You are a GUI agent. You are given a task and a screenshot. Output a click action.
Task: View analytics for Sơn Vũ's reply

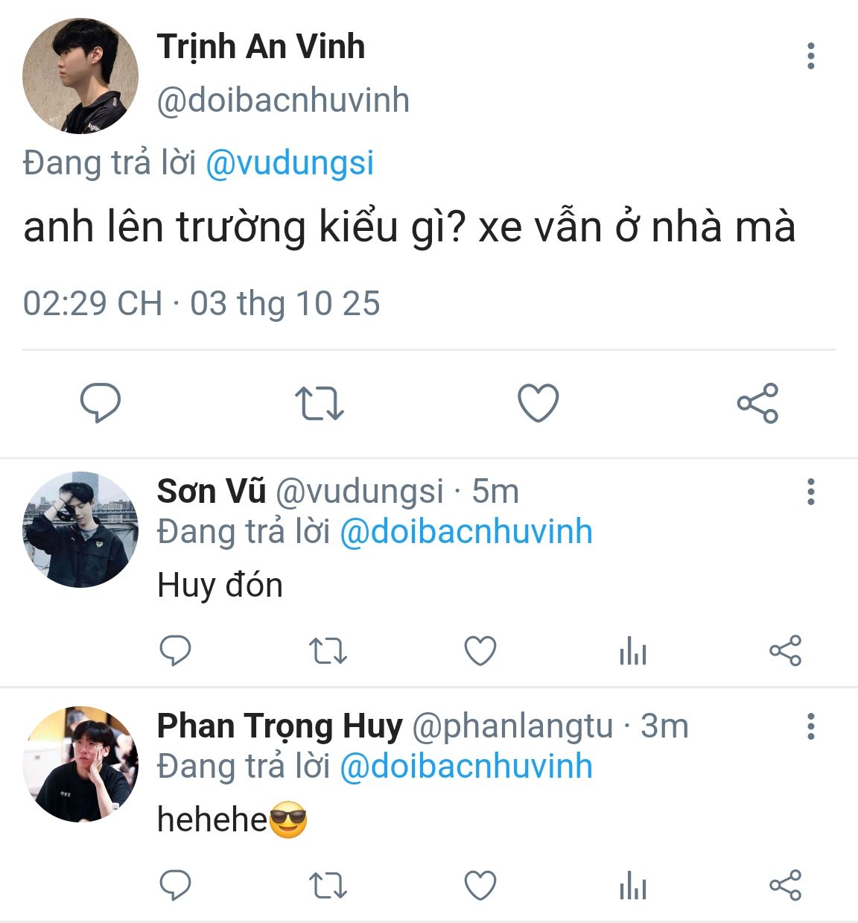click(632, 652)
